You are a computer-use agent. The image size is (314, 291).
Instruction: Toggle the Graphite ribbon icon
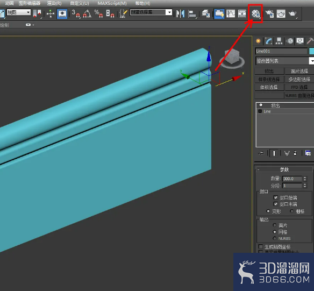click(x=219, y=13)
